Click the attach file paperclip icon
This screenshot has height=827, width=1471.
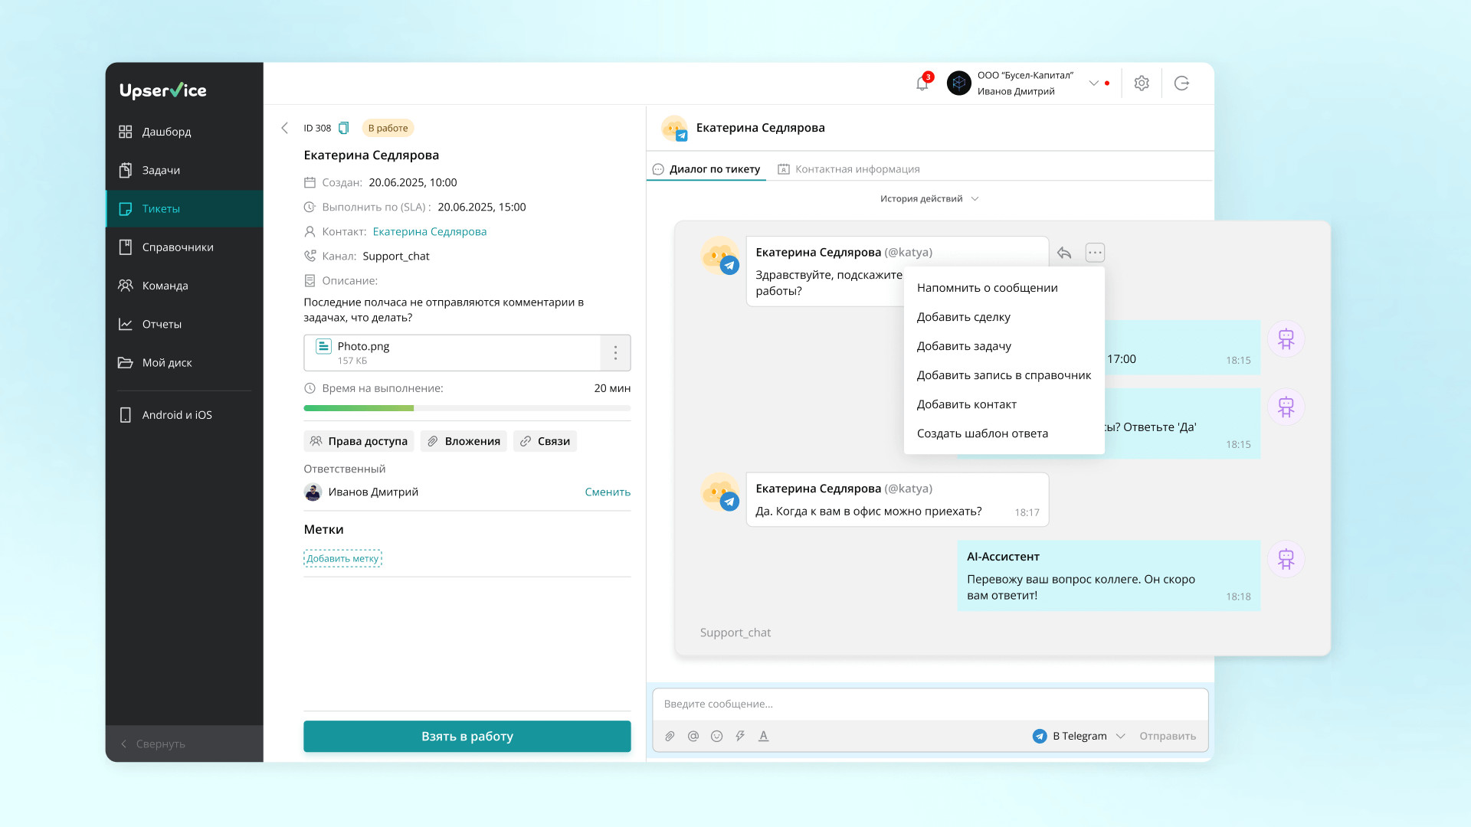(x=670, y=736)
